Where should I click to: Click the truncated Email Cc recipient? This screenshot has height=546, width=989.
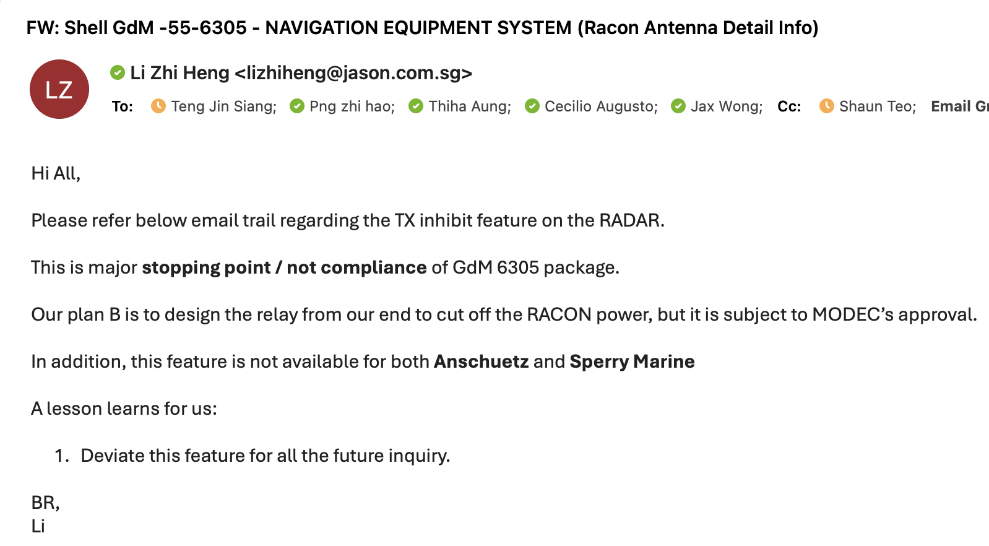pyautogui.click(x=959, y=106)
